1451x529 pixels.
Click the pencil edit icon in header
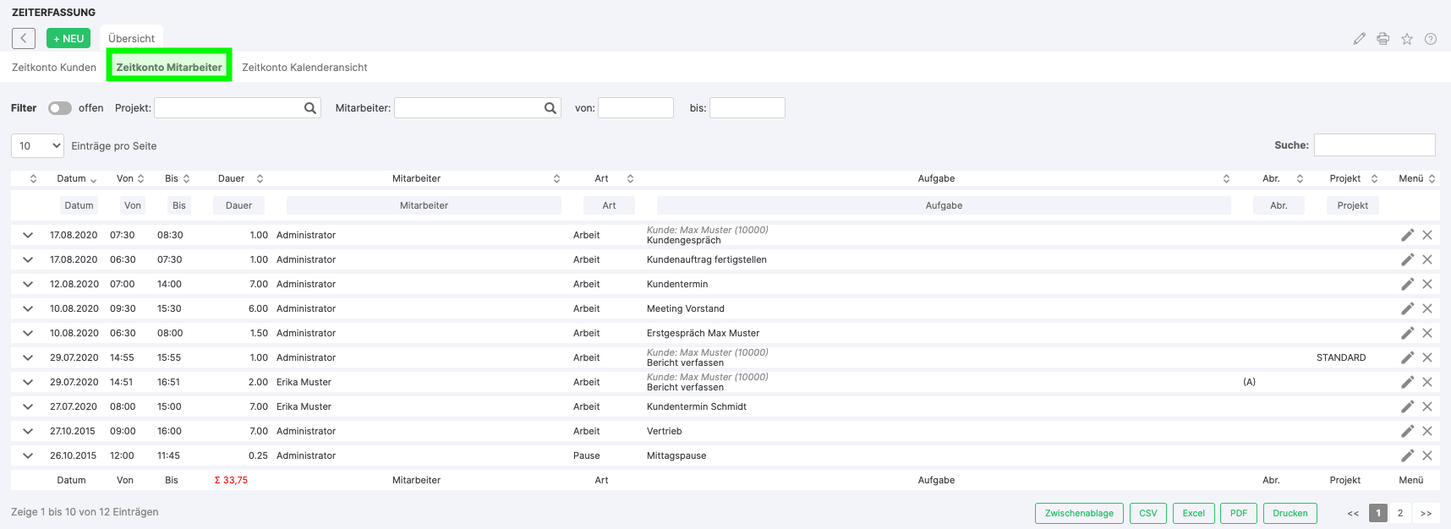[x=1359, y=39]
